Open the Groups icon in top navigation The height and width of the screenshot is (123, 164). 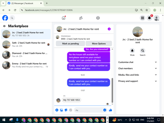[98, 18]
